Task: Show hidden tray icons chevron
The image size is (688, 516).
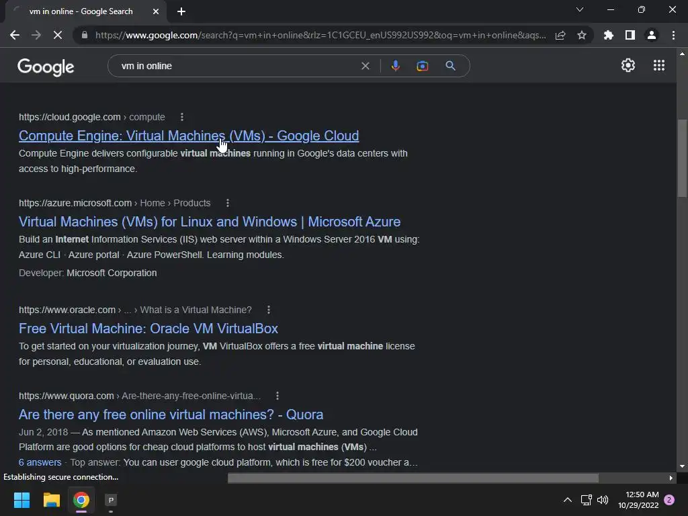Action: coord(567,500)
